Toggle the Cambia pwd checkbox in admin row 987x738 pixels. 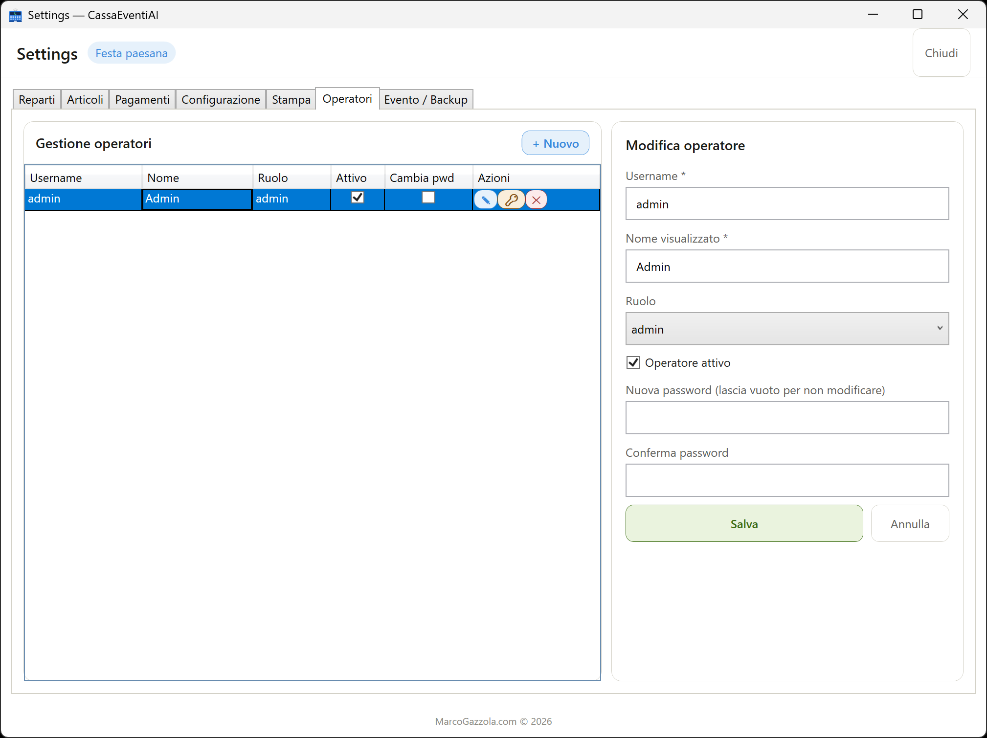point(428,197)
